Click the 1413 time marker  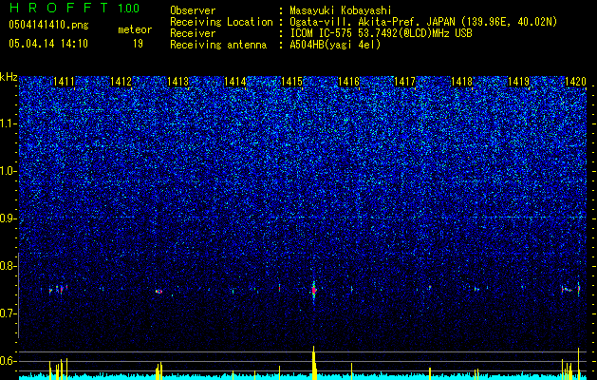click(177, 82)
